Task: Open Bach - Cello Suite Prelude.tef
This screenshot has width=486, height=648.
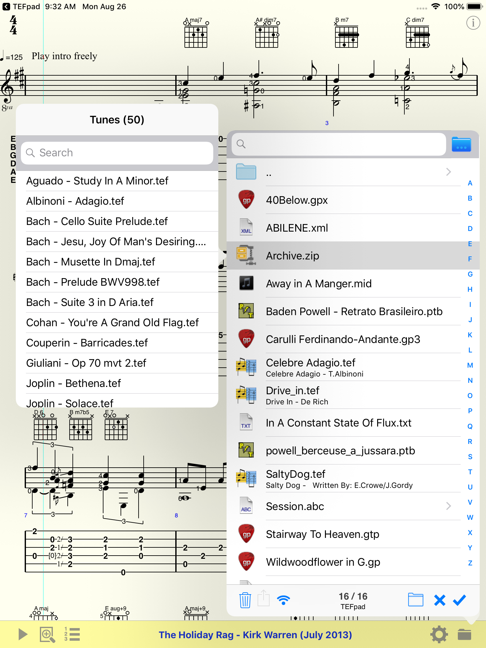Action: click(x=117, y=221)
